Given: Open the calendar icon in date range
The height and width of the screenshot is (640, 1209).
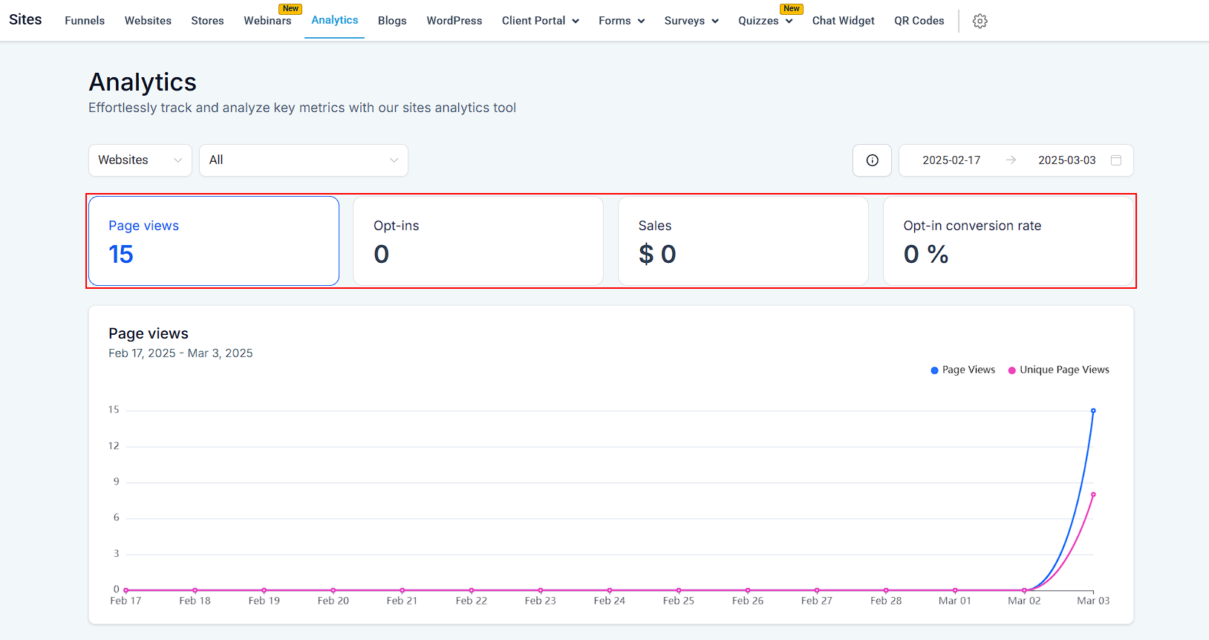Looking at the screenshot, I should click(x=1115, y=160).
